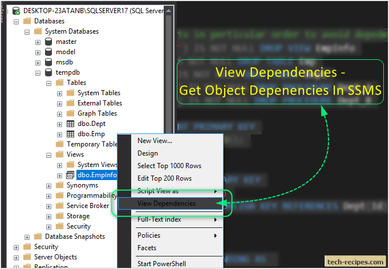The image size is (389, 269).
Task: Click the Object Explorer vertical scrollbar thumb
Action: click(x=169, y=75)
